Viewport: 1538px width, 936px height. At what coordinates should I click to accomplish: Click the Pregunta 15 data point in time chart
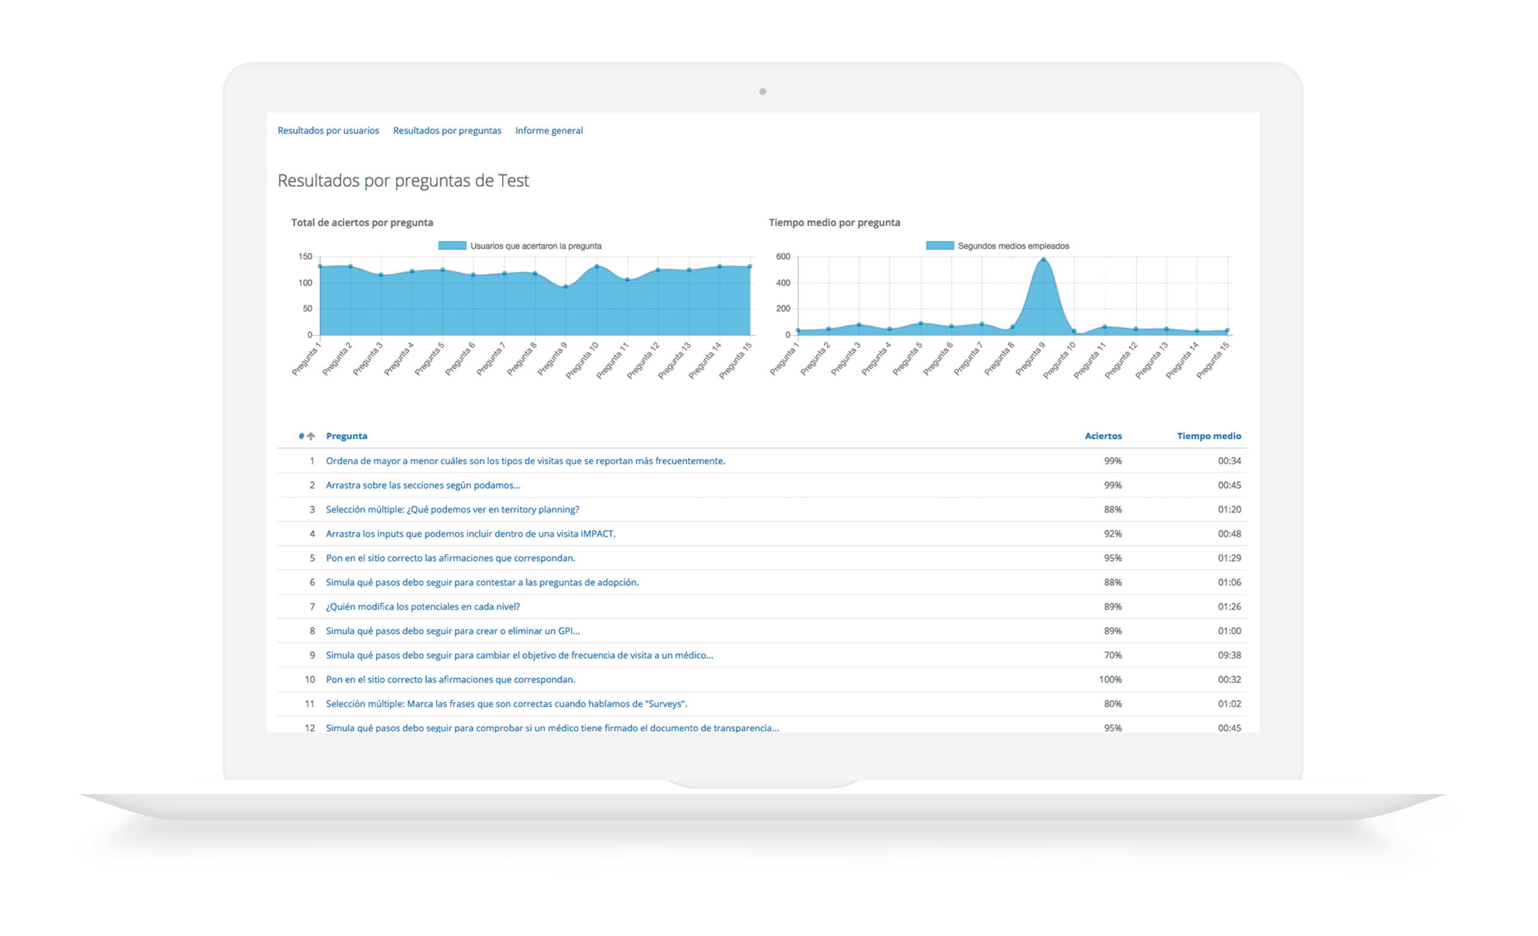click(x=1227, y=331)
